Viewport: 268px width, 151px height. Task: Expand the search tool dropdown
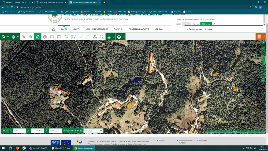coord(8,37)
